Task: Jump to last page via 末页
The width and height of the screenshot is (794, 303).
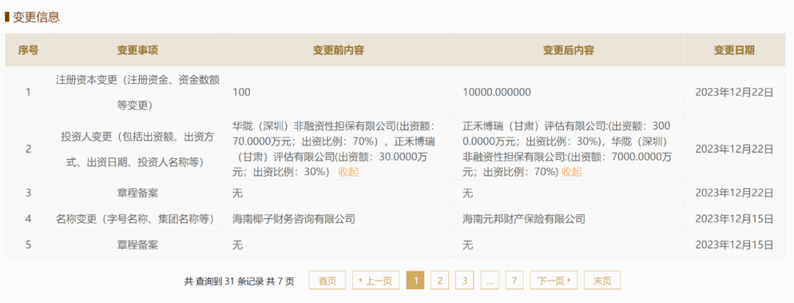Action: 602,280
